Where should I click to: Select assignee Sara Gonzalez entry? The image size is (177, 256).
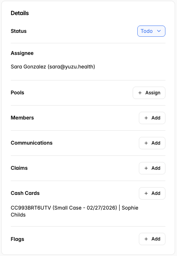[53, 67]
